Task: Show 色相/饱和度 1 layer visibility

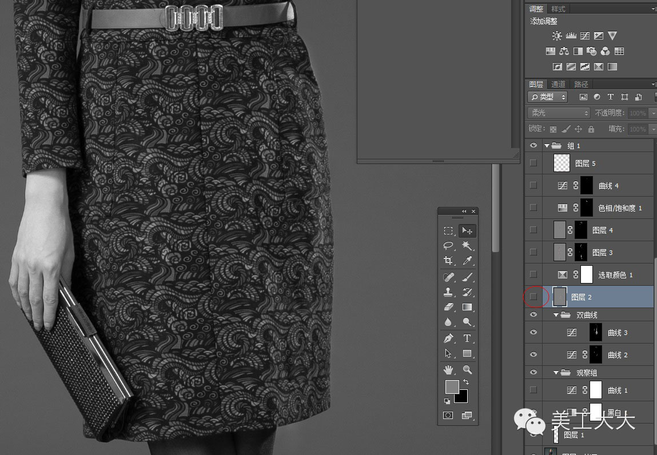Action: 533,207
